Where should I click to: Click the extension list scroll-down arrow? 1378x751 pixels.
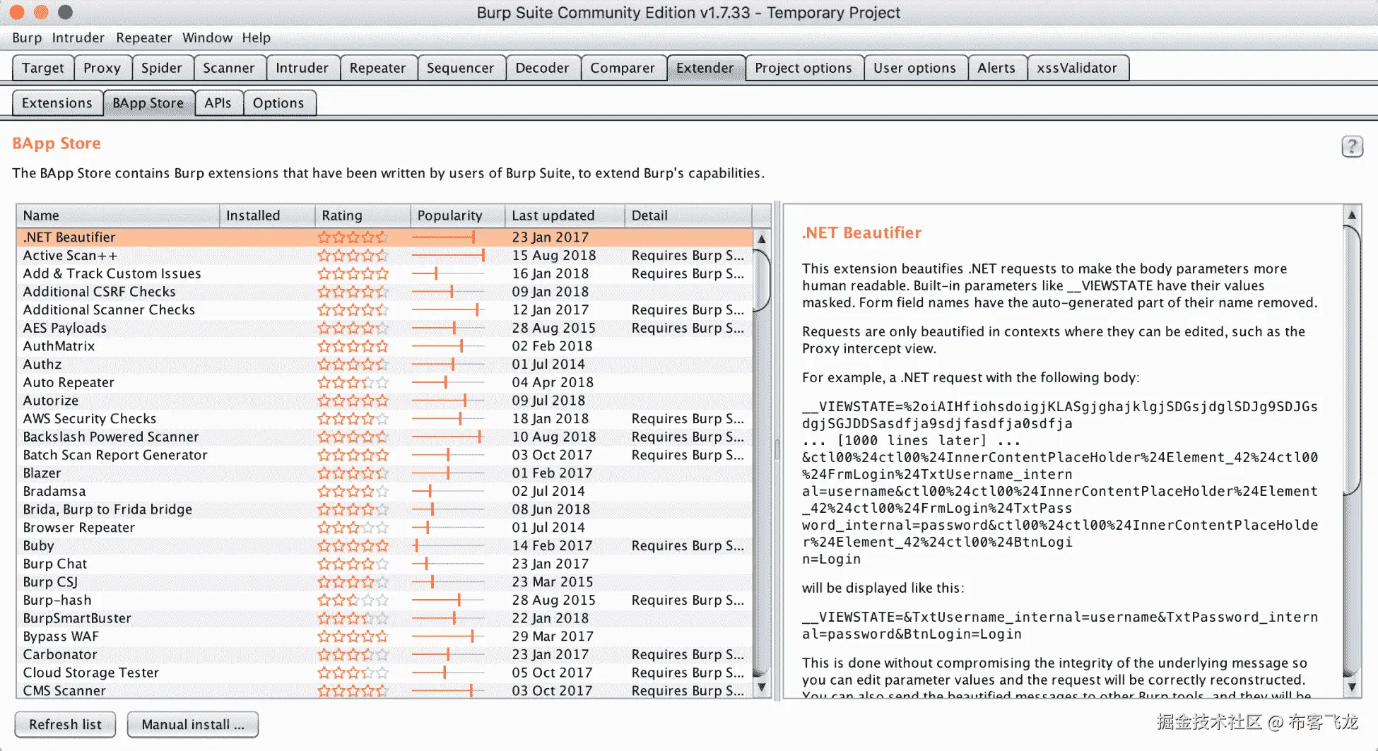coord(762,687)
